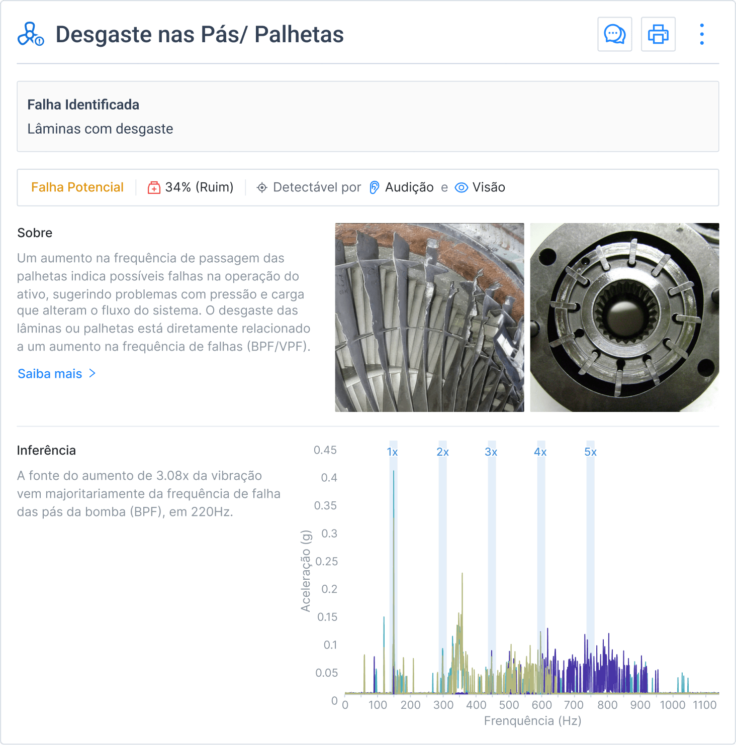This screenshot has width=736, height=745.
Task: Click the eye Visão icon
Action: click(461, 187)
